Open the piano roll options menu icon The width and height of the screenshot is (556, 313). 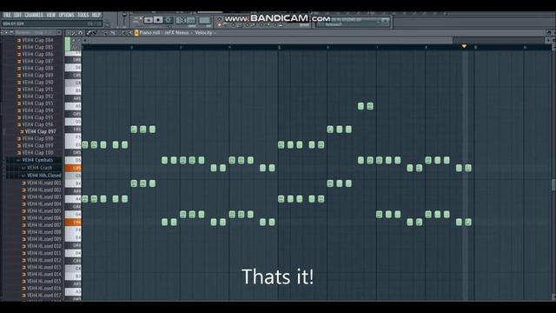pyautogui.click(x=69, y=33)
